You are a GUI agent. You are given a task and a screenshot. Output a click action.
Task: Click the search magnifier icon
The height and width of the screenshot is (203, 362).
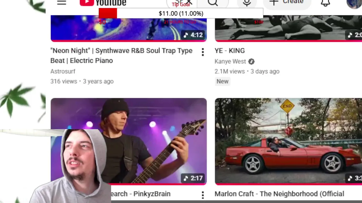(x=213, y=3)
